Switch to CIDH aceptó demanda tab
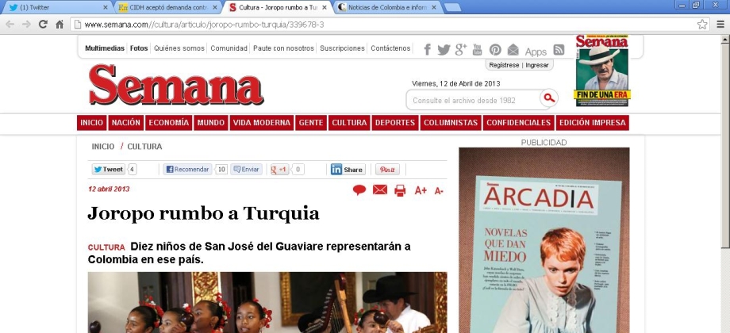 tap(168, 7)
